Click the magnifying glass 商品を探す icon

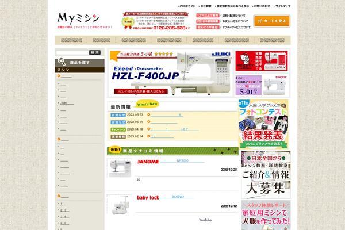62,62
